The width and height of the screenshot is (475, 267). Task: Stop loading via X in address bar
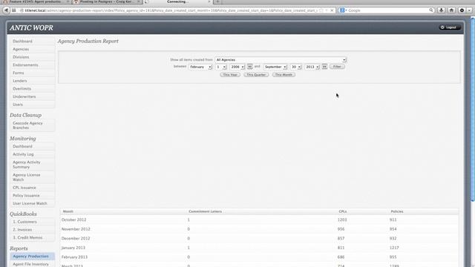coord(332,10)
